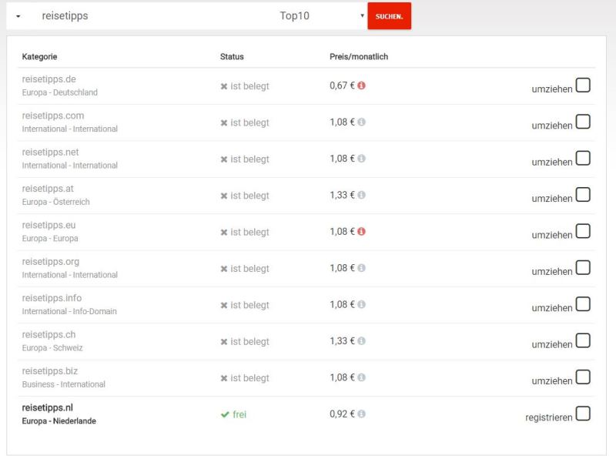Click the reisetipps search input field
The width and height of the screenshot is (616, 459).
[153, 15]
